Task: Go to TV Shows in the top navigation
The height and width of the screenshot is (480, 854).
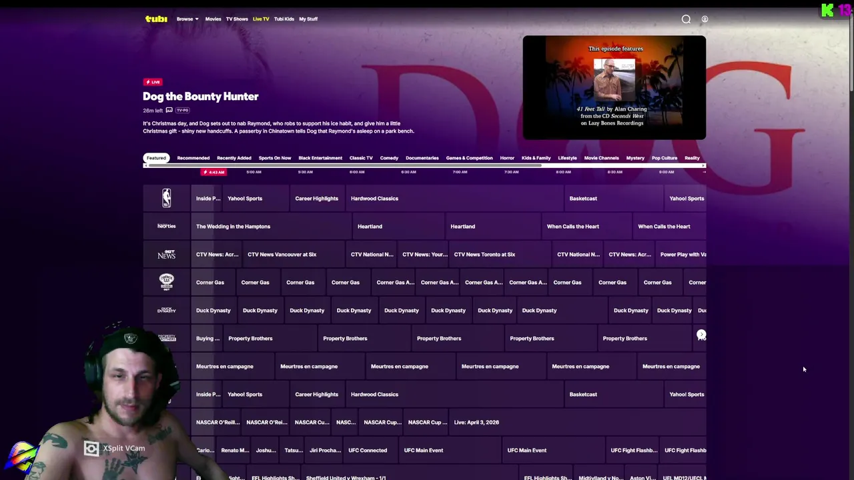Action: click(x=237, y=19)
